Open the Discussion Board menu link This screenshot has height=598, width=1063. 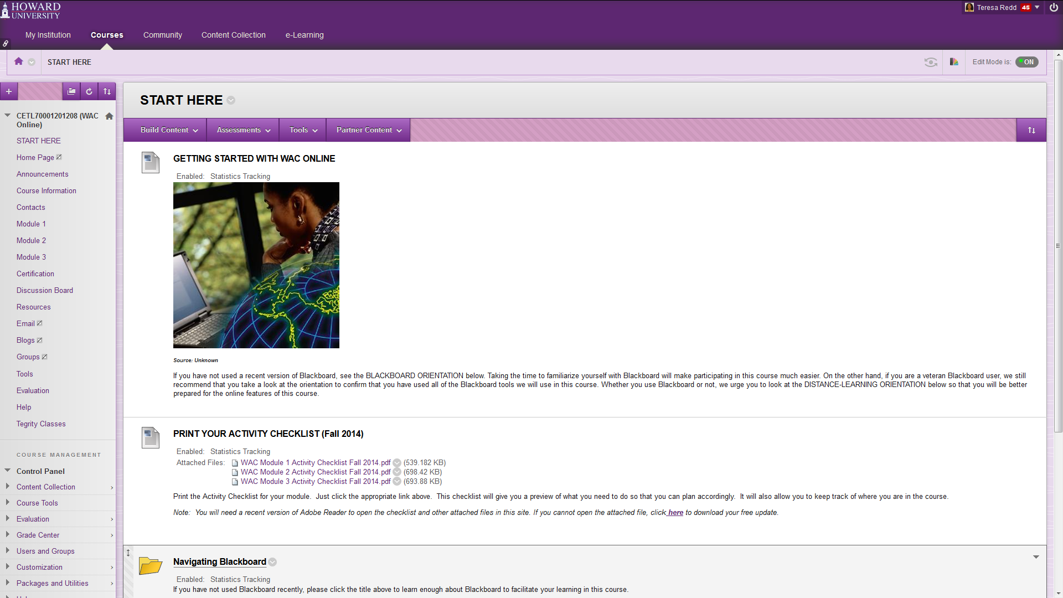45,290
